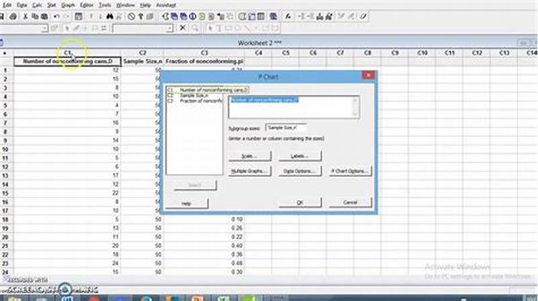Click the Help question mark toolbar icon
This screenshot has height=301, width=538.
141,16
